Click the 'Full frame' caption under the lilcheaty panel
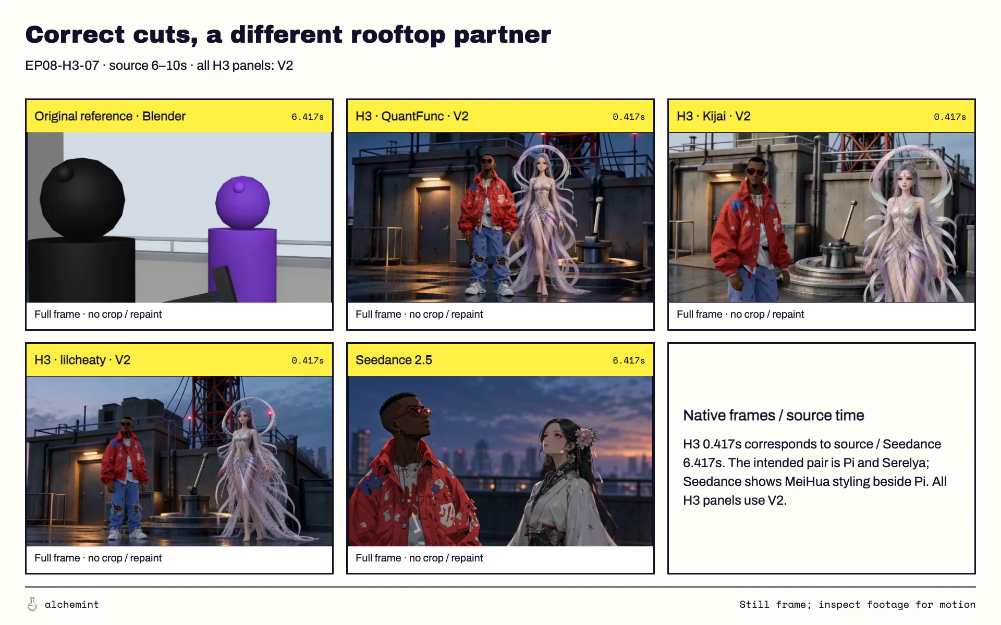Screen dimensions: 1001x625 point(98,558)
